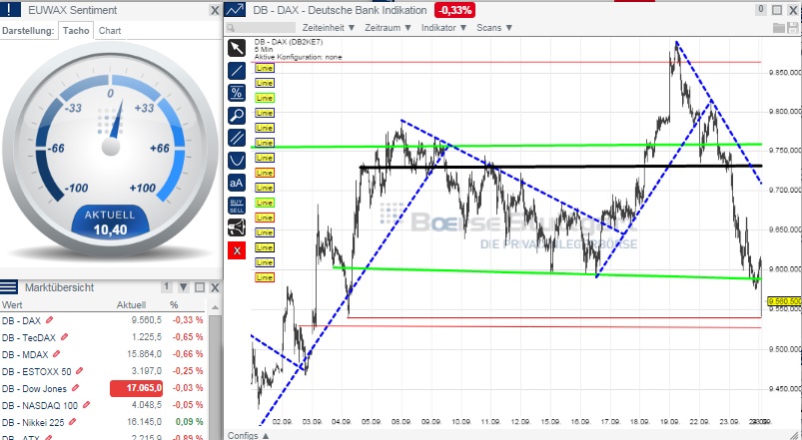This screenshot has width=802, height=440.
Task: Click the DB - DAX (DB2KE7) chart legend text
Action: tap(289, 42)
